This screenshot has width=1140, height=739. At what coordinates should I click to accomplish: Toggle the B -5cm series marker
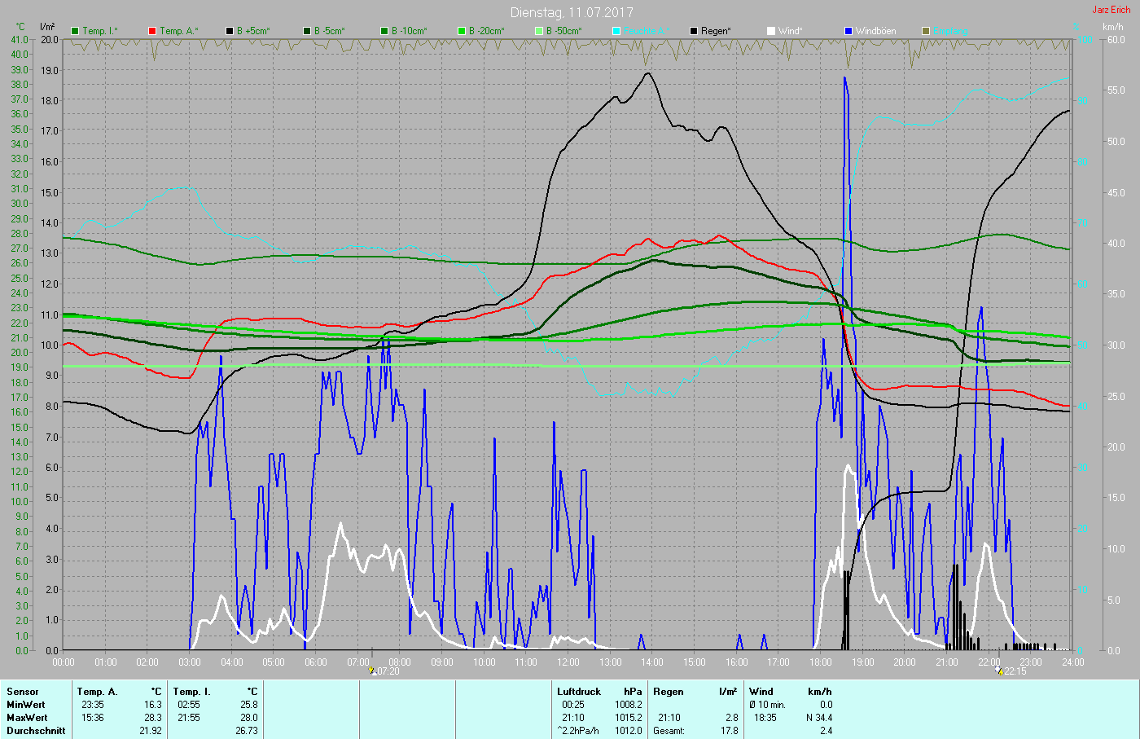click(307, 31)
